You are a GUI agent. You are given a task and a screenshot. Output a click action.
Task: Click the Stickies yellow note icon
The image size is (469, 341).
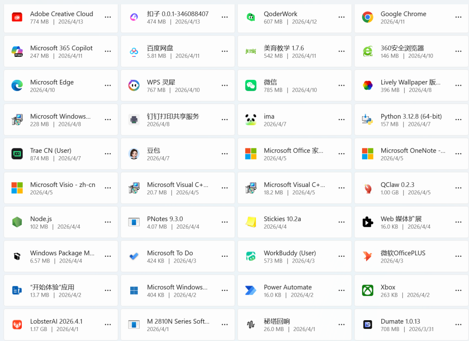[x=251, y=222]
